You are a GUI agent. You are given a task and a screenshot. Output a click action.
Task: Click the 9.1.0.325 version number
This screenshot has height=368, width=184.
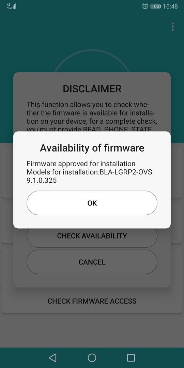tap(42, 181)
